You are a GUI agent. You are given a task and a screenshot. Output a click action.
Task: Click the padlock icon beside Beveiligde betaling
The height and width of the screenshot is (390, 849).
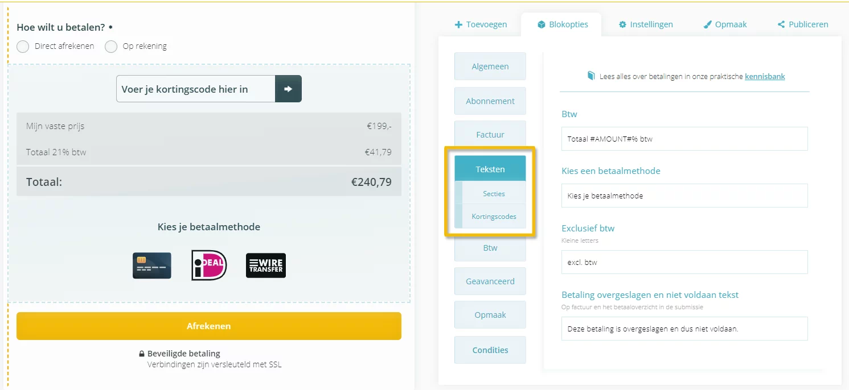142,354
